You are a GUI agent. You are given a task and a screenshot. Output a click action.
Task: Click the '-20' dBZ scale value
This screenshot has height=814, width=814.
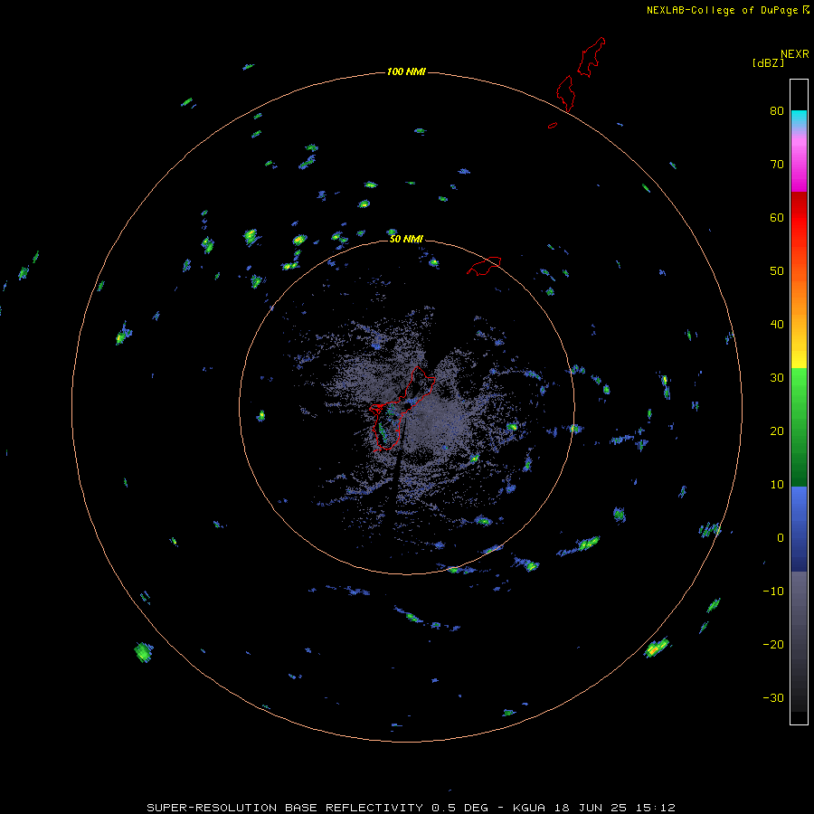point(773,644)
